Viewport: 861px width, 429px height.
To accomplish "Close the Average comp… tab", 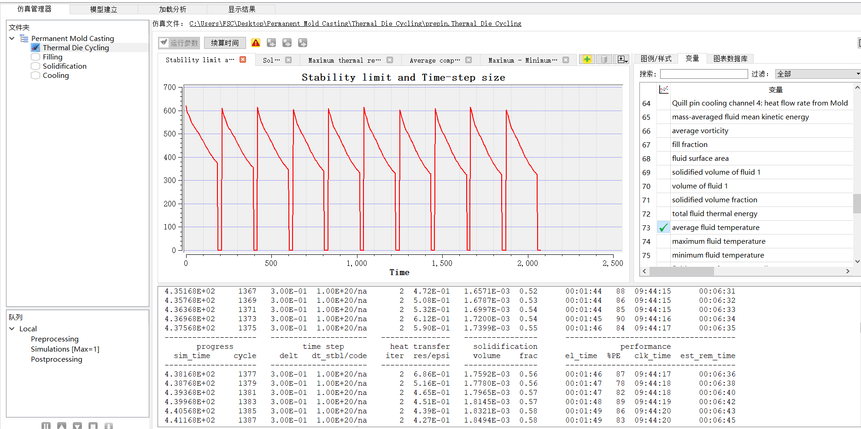I will (469, 60).
